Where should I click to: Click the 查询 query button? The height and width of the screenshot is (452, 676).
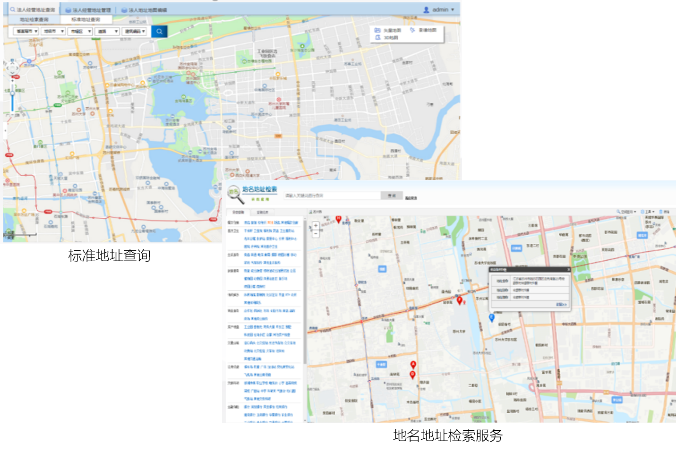(x=392, y=196)
